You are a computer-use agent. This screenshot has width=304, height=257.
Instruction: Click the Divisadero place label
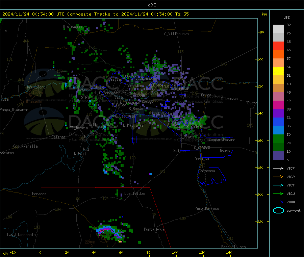point(73,27)
